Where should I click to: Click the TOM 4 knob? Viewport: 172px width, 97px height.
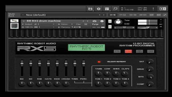point(125,84)
